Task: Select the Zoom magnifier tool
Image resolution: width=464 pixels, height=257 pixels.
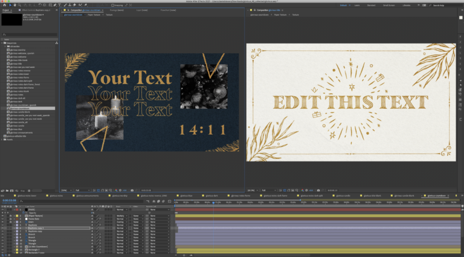Action: click(20, 5)
